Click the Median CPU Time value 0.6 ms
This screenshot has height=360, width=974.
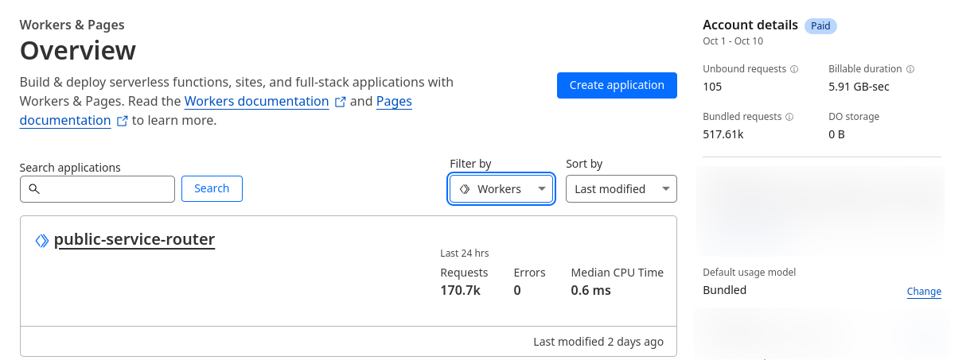tap(591, 290)
